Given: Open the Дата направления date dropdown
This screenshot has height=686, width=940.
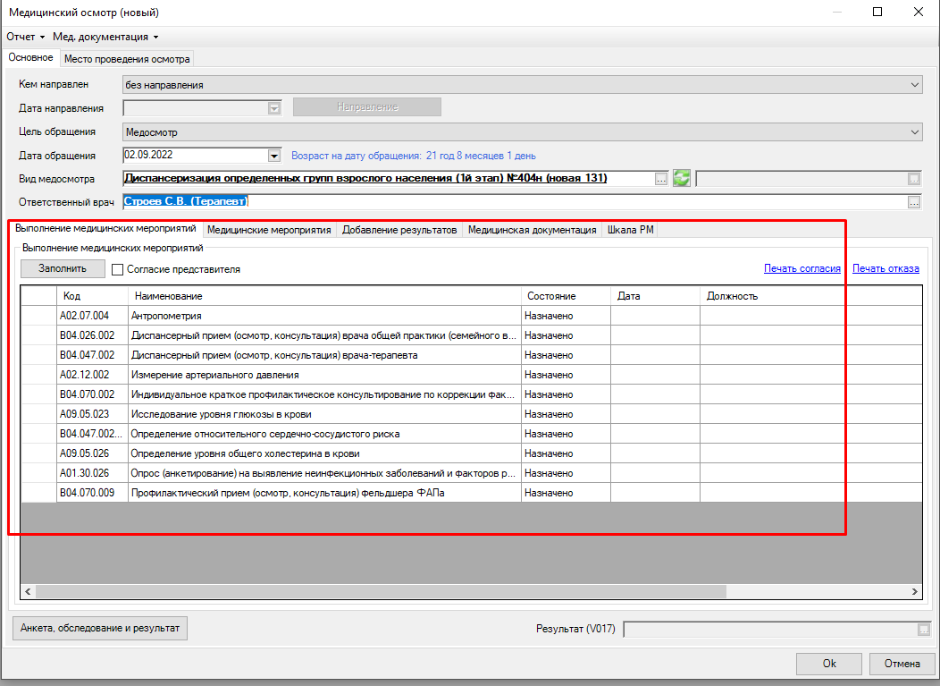Looking at the screenshot, I should tap(274, 108).
